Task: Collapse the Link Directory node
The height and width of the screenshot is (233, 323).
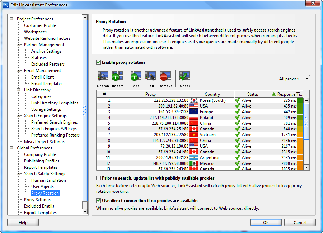Action: pos(19,90)
